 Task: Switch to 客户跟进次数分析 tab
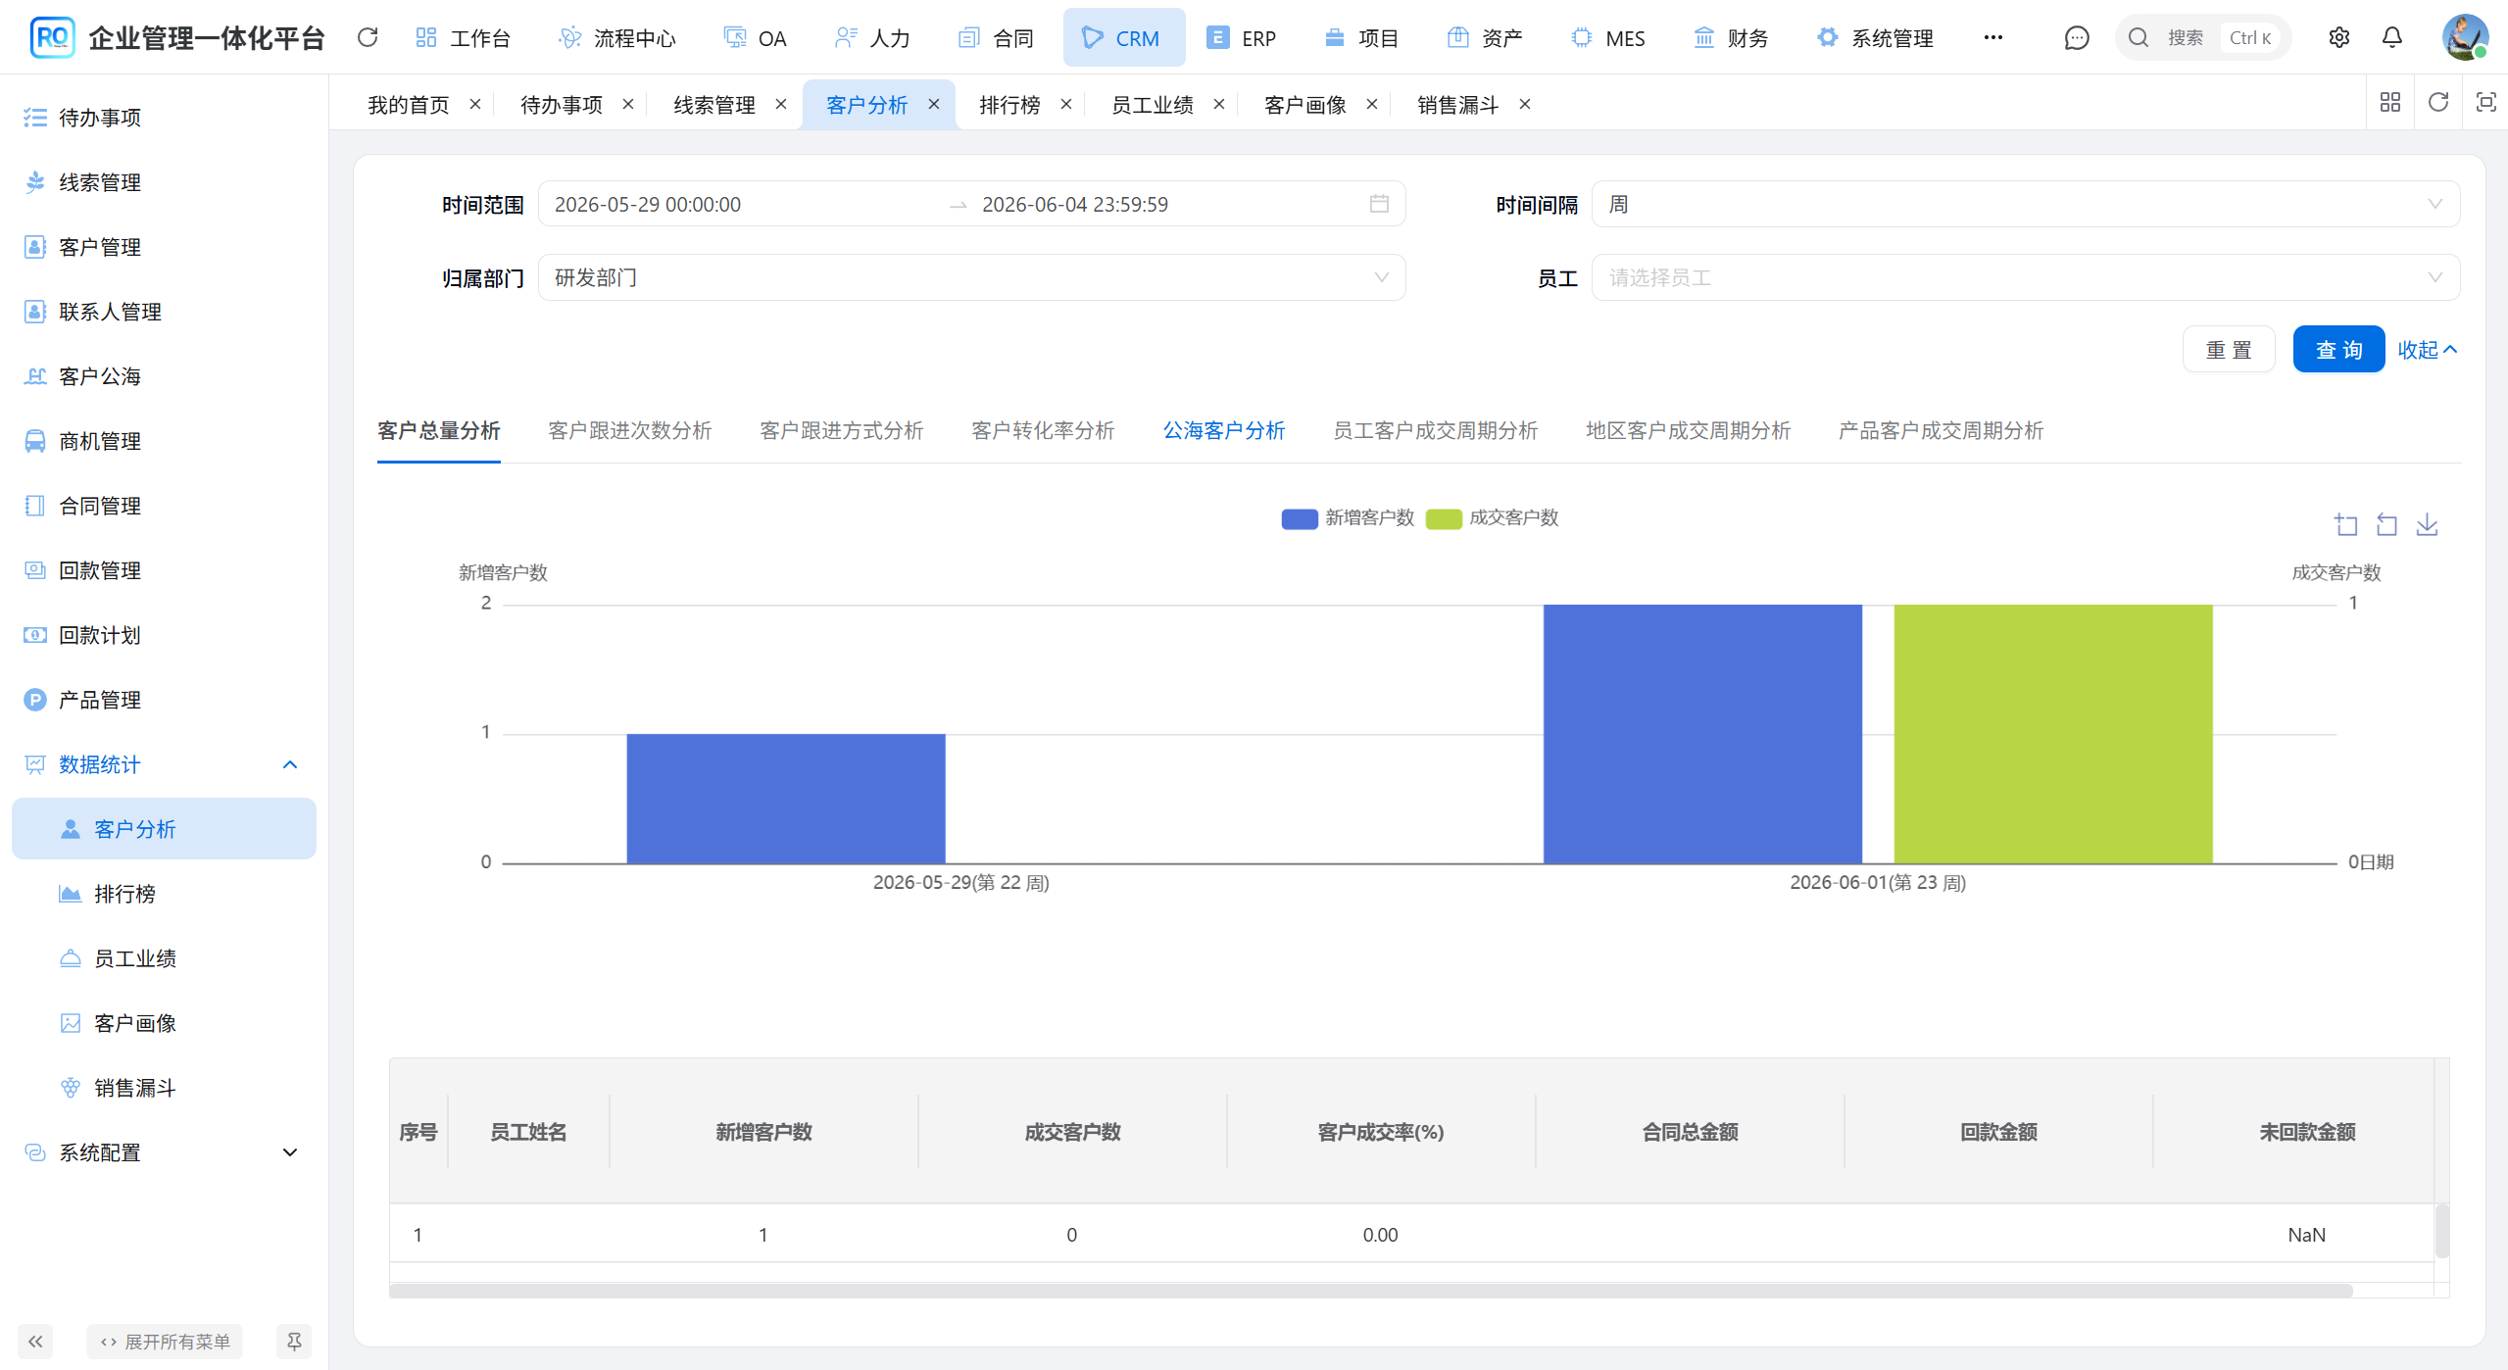click(630, 430)
